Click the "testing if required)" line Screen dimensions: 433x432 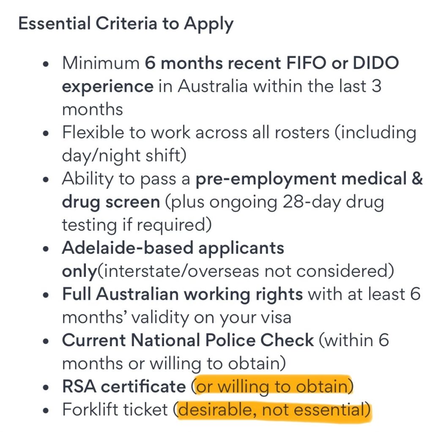(x=136, y=224)
